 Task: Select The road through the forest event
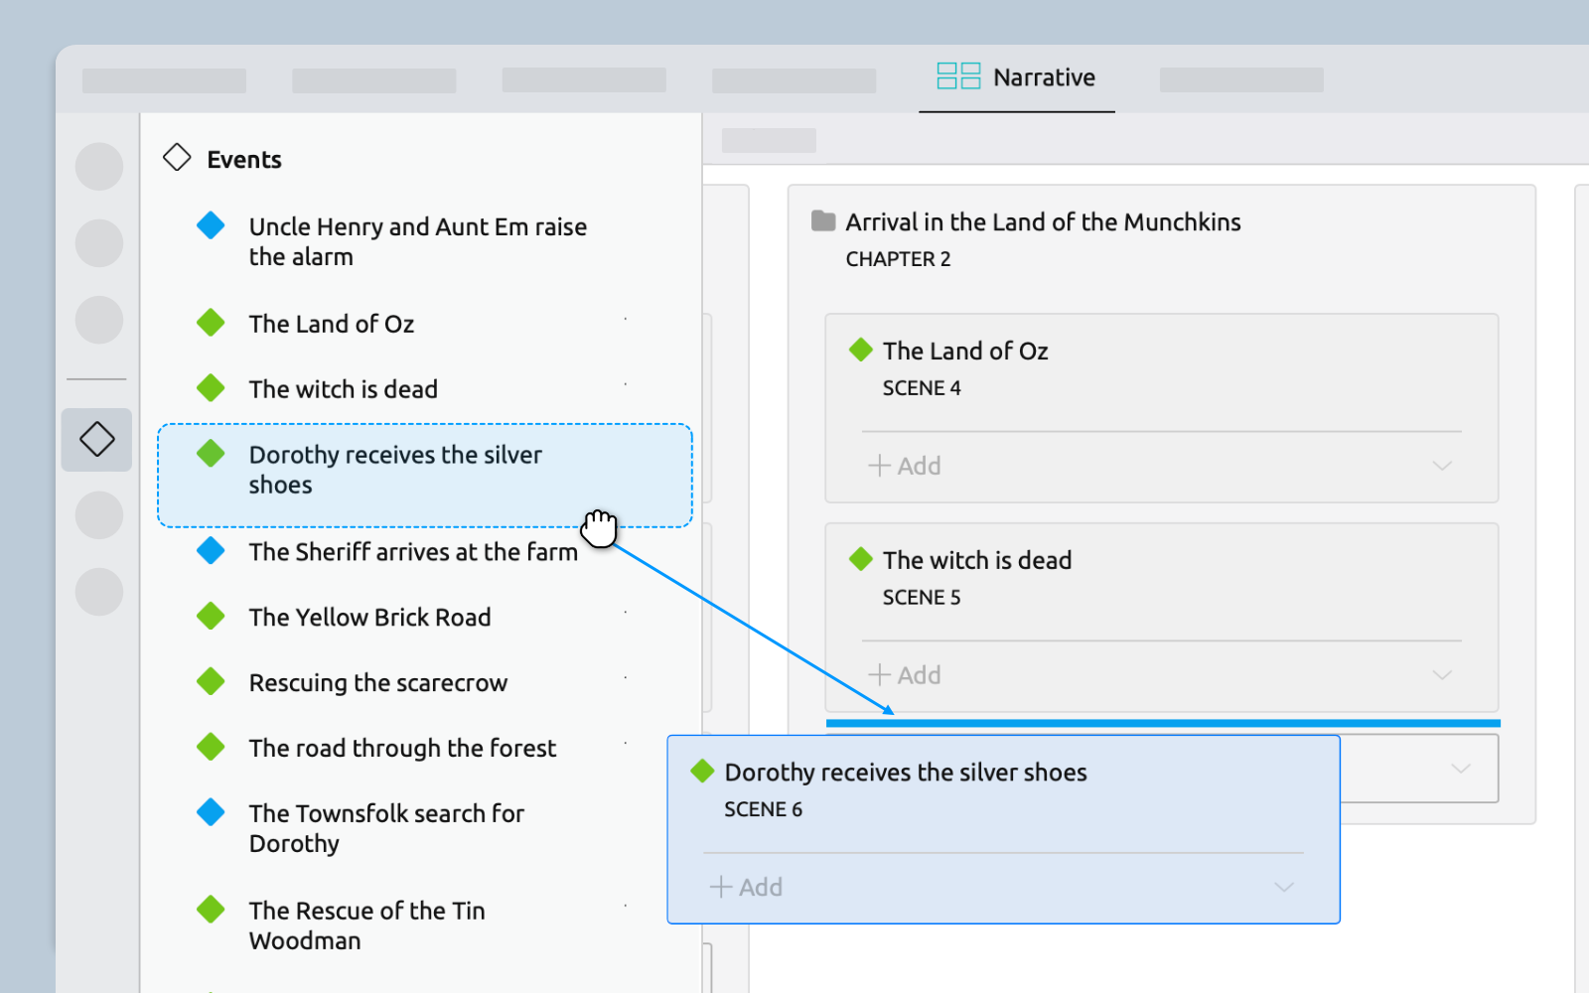[402, 748]
